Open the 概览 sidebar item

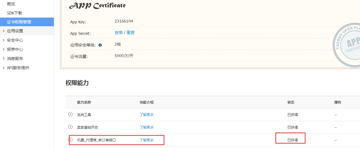tap(11, 4)
